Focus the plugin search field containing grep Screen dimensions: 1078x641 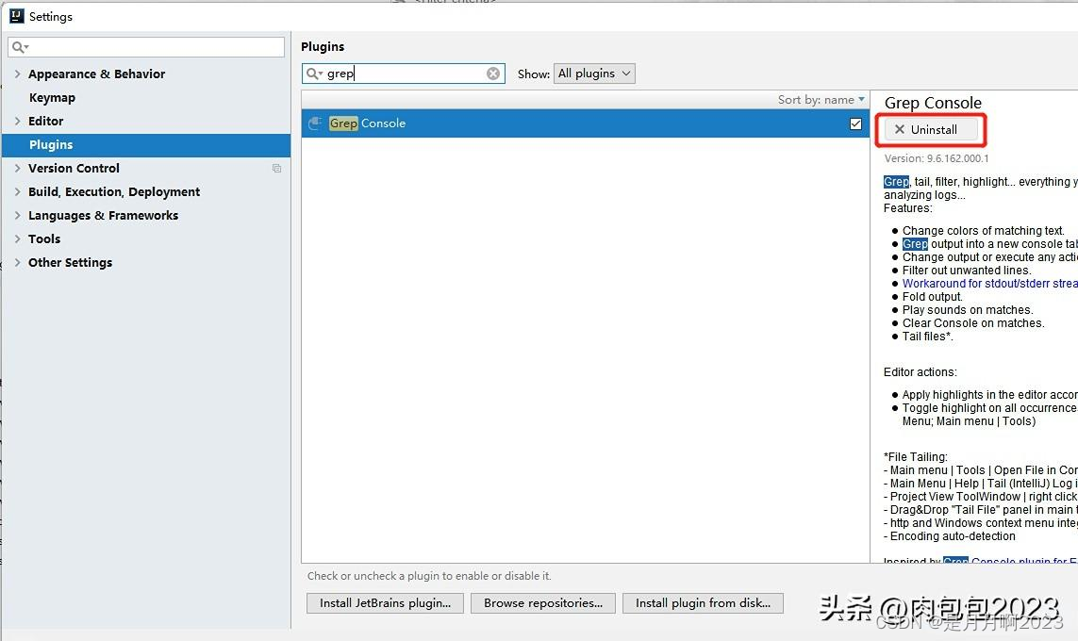[403, 74]
